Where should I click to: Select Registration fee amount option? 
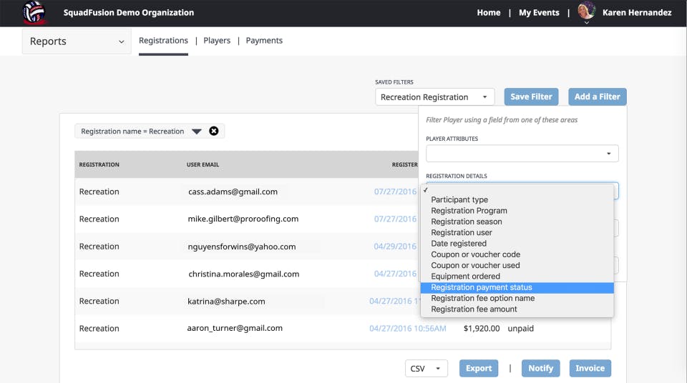[x=474, y=309]
